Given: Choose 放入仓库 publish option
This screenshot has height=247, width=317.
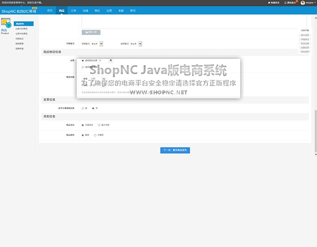Looking at the screenshot, I should coord(99,125).
